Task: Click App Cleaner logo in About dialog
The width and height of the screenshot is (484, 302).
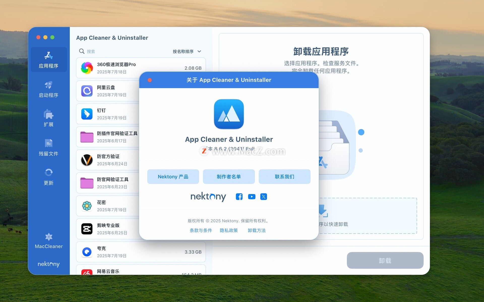Action: tap(229, 114)
